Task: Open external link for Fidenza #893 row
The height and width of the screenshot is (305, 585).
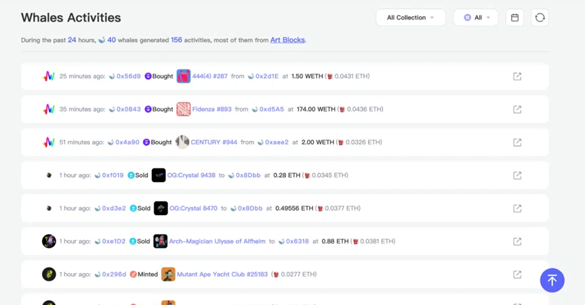Action: (x=517, y=110)
